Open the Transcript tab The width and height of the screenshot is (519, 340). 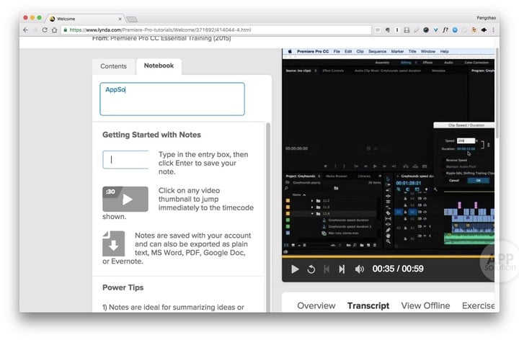(368, 305)
